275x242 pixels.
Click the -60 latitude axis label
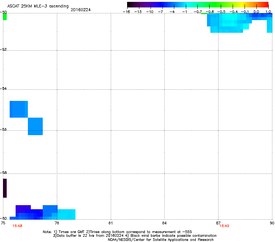click(x=3, y=219)
